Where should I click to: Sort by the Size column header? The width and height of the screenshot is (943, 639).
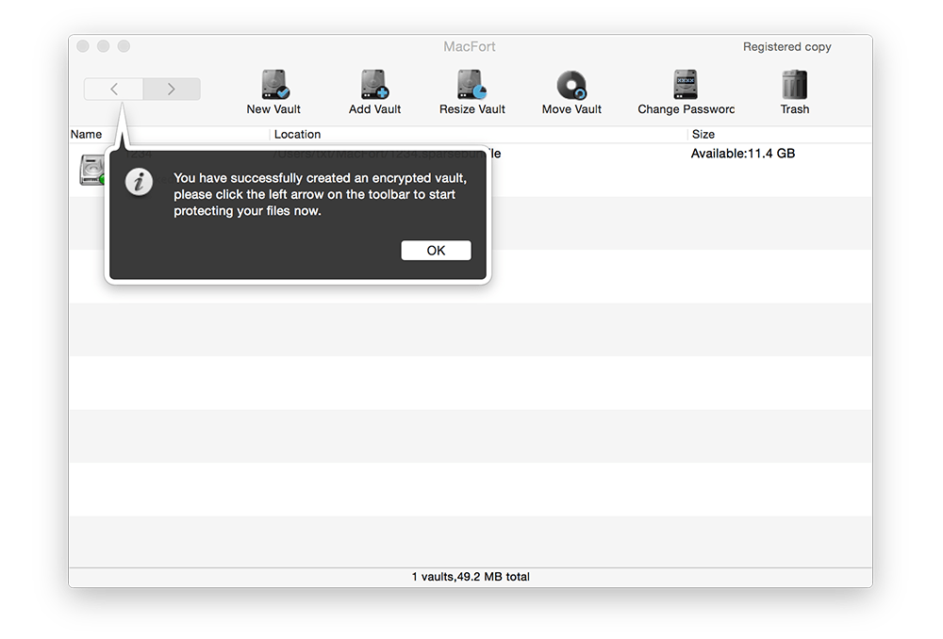click(x=703, y=134)
